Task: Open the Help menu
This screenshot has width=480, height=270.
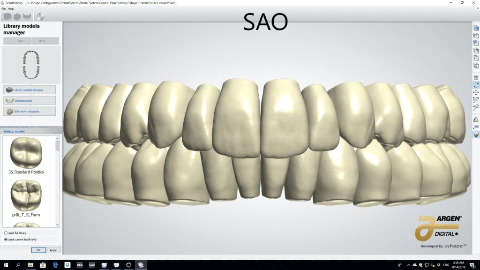Action: tap(11, 8)
